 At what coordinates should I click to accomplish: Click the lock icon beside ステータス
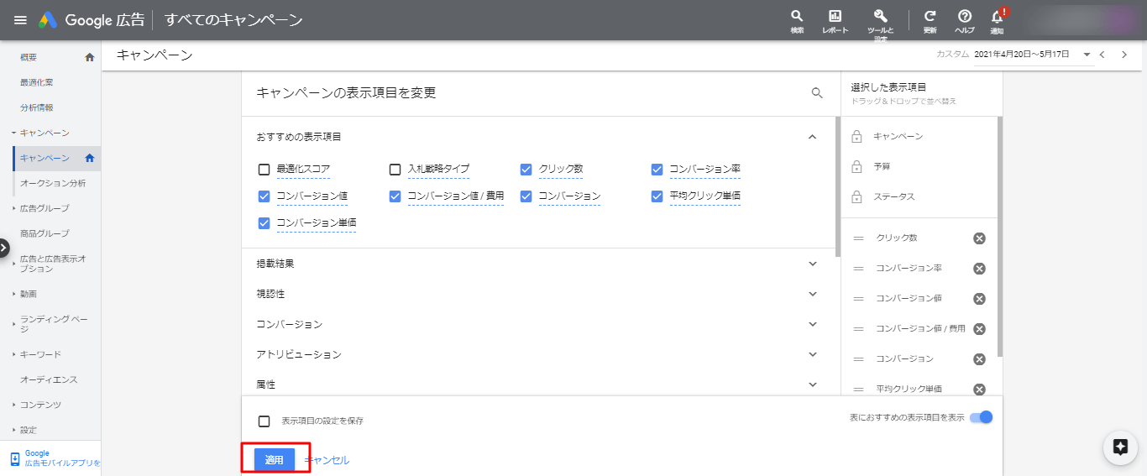click(x=856, y=196)
